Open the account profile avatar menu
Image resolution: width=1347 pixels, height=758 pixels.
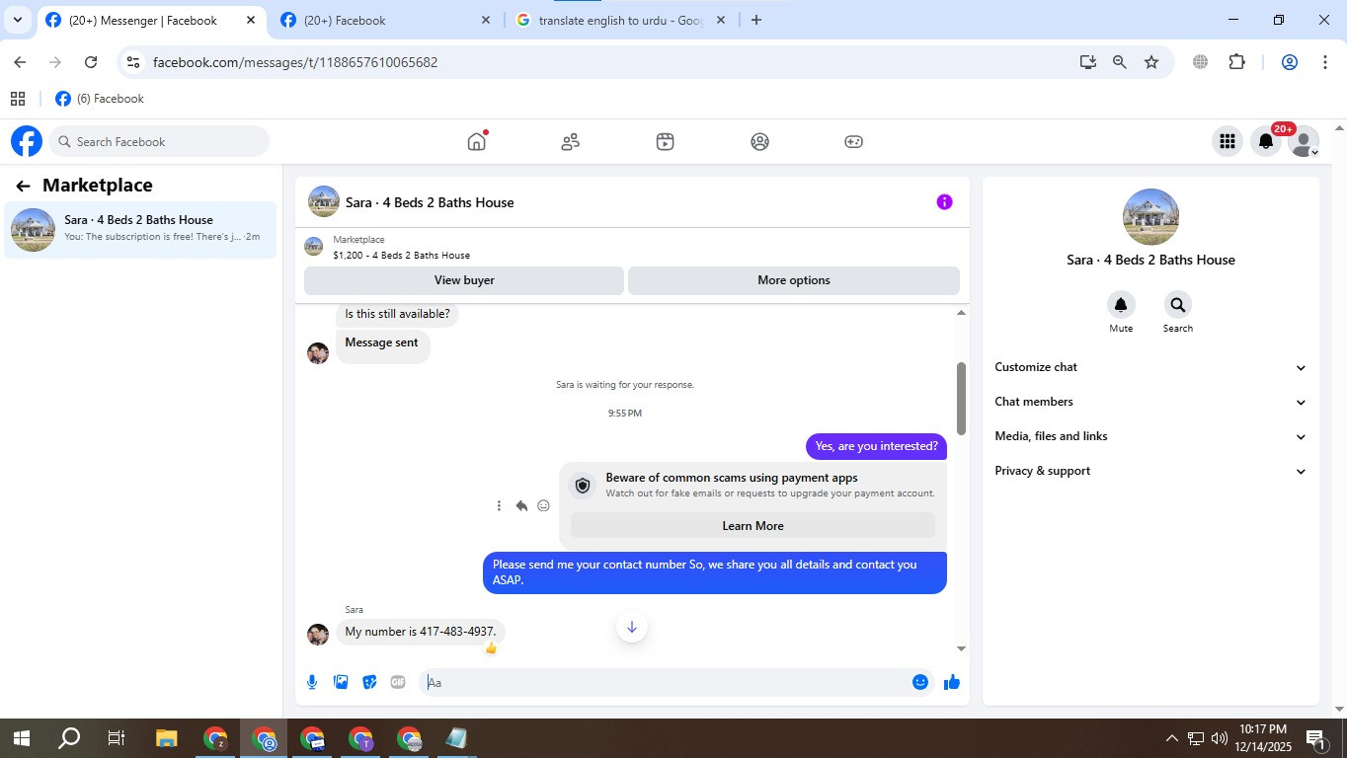tap(1304, 142)
